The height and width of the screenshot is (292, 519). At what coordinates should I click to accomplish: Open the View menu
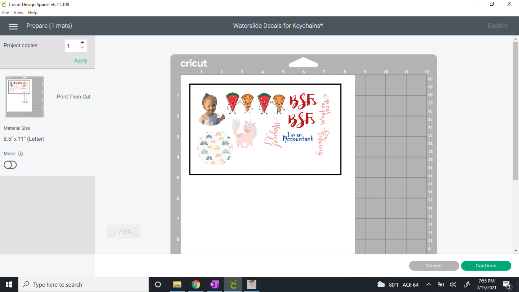point(18,12)
